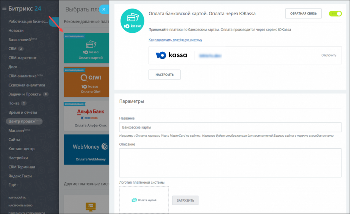Open CRM Терминал in the sidebar

click(x=22, y=167)
